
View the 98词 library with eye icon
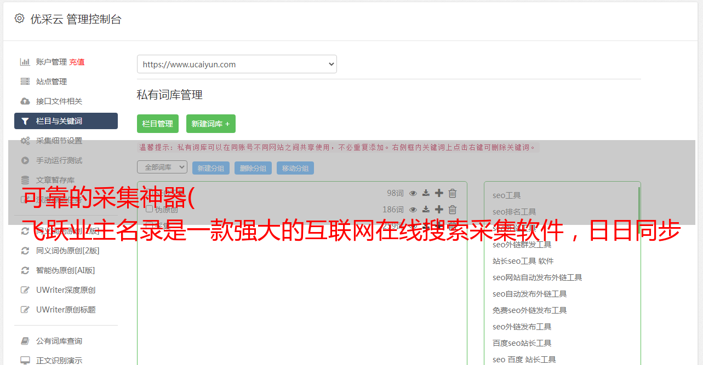[x=413, y=193]
